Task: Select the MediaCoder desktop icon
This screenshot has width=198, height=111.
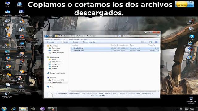Action: tap(22, 30)
